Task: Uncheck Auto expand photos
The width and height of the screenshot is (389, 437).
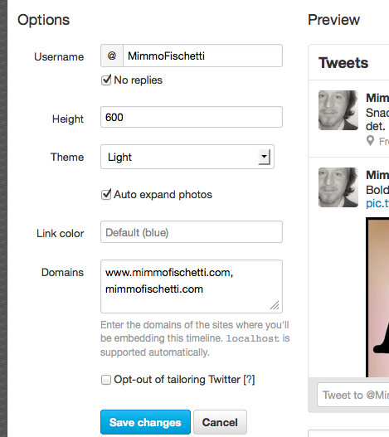Action: click(x=106, y=195)
